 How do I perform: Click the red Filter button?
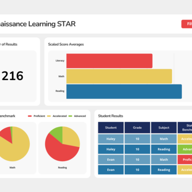(x=187, y=24)
